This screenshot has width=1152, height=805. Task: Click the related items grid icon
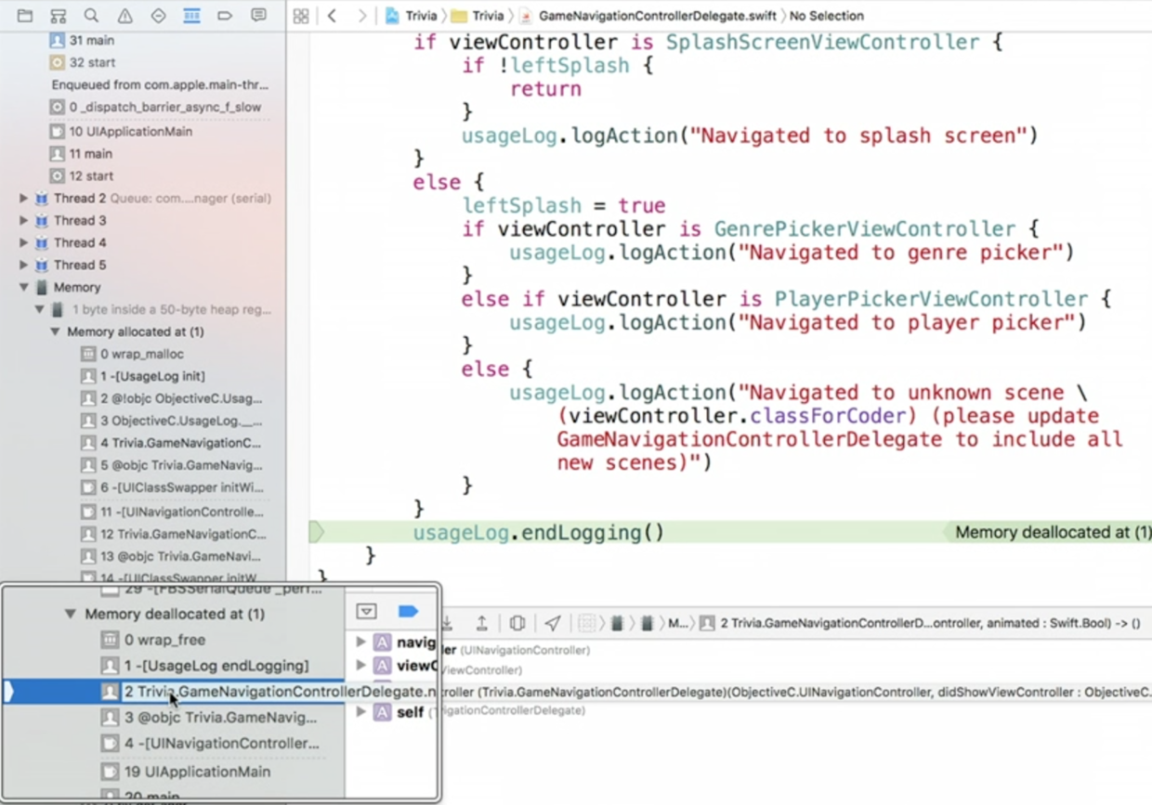tap(300, 16)
